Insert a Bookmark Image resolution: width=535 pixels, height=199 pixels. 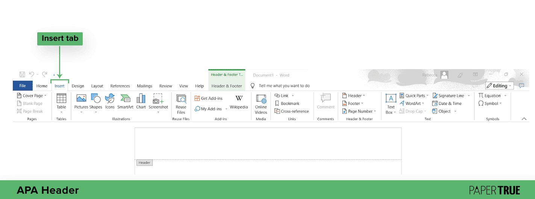[287, 104]
